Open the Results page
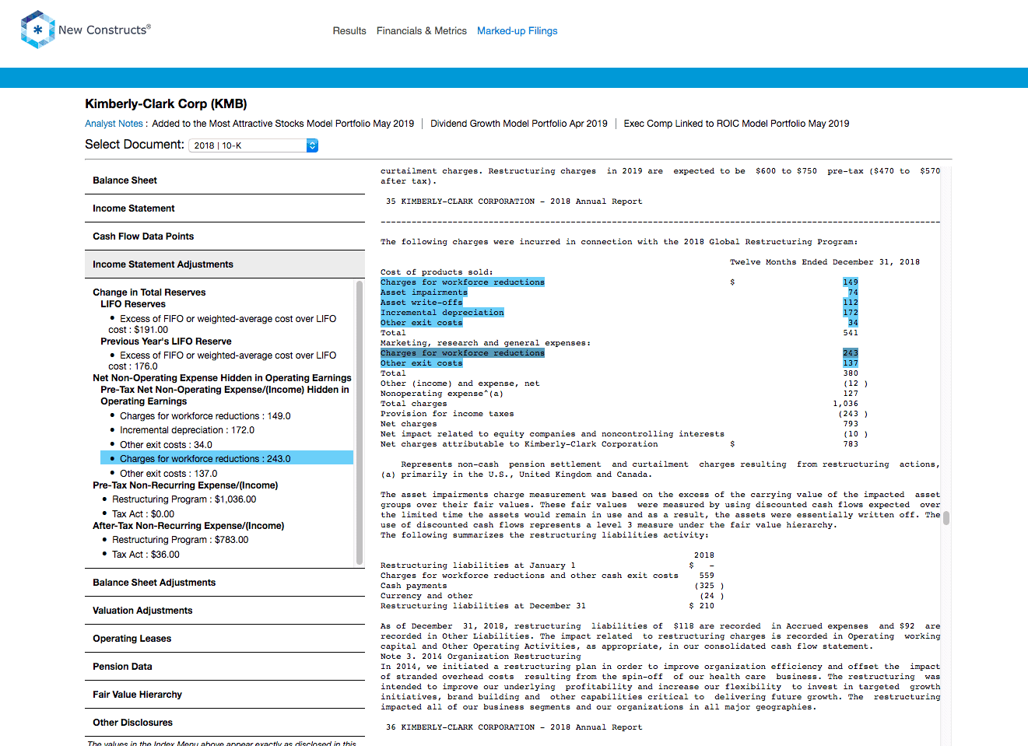Viewport: 1028px width, 746px height. point(349,31)
